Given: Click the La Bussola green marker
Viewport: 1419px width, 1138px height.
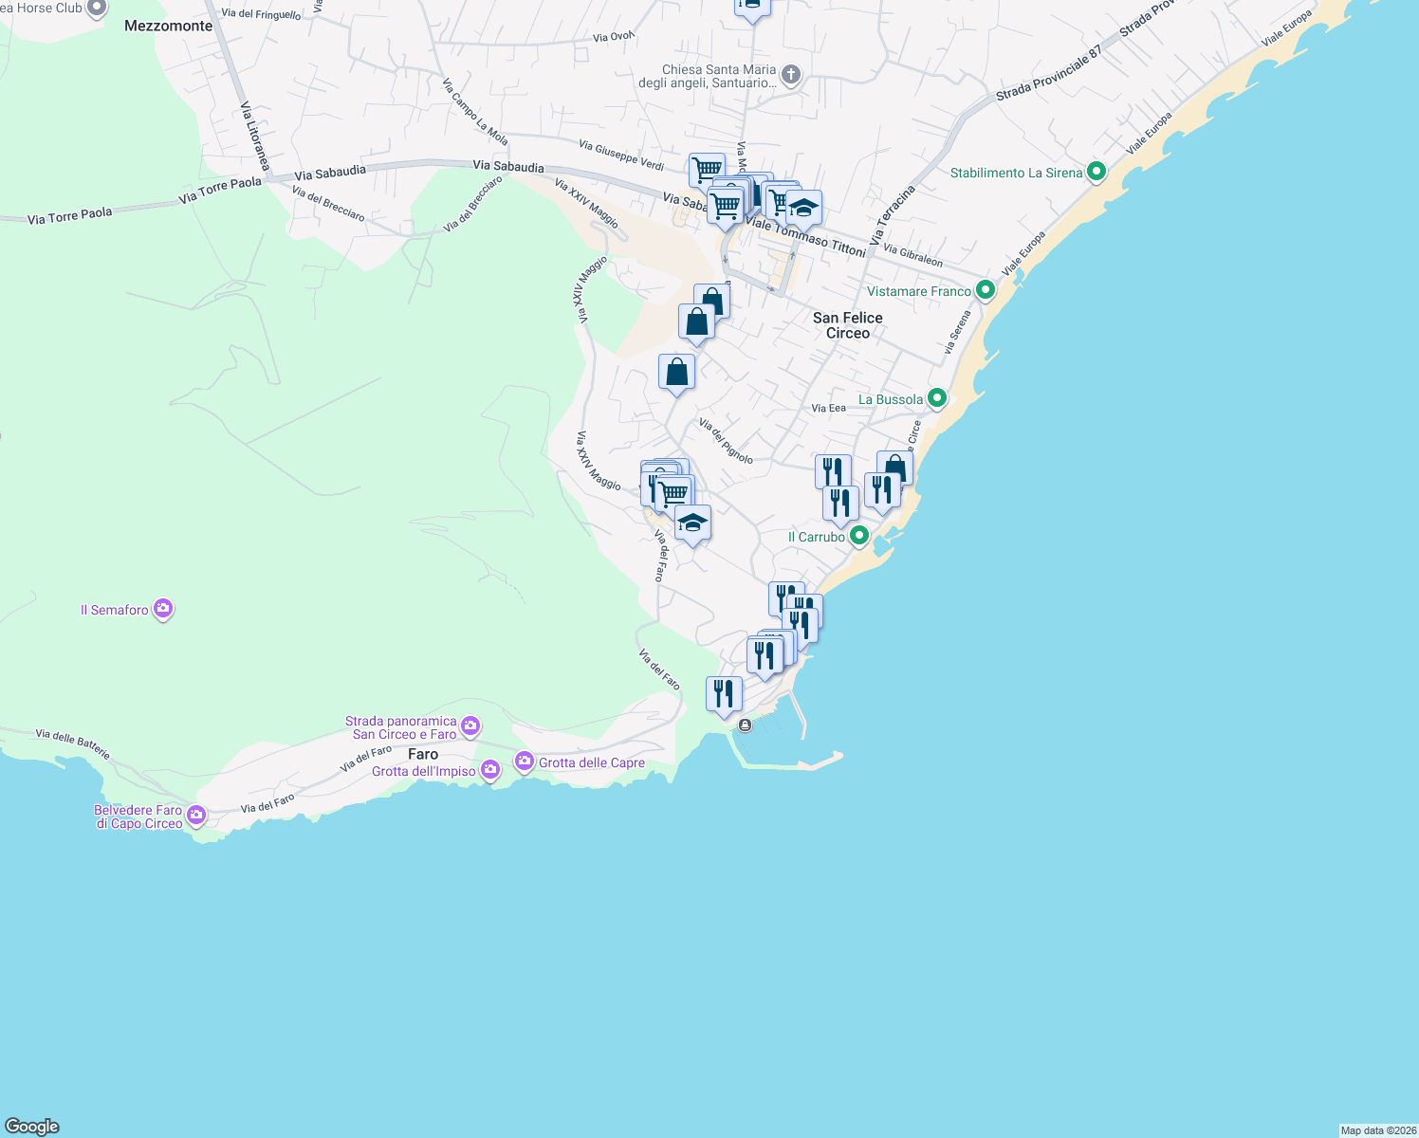Looking at the screenshot, I should (x=937, y=398).
